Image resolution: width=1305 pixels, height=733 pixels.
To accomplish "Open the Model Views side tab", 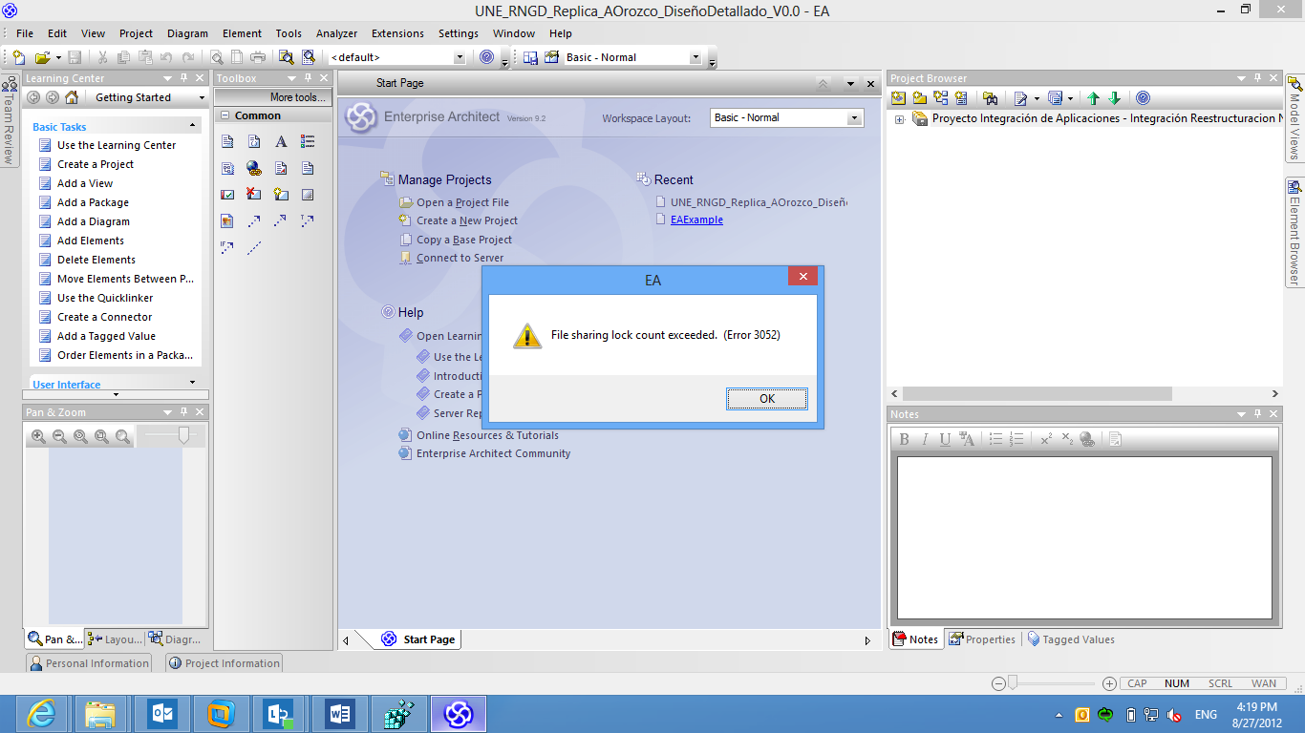I will point(1294,118).
